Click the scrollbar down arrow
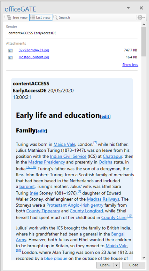149x271 pixels. (144, 258)
